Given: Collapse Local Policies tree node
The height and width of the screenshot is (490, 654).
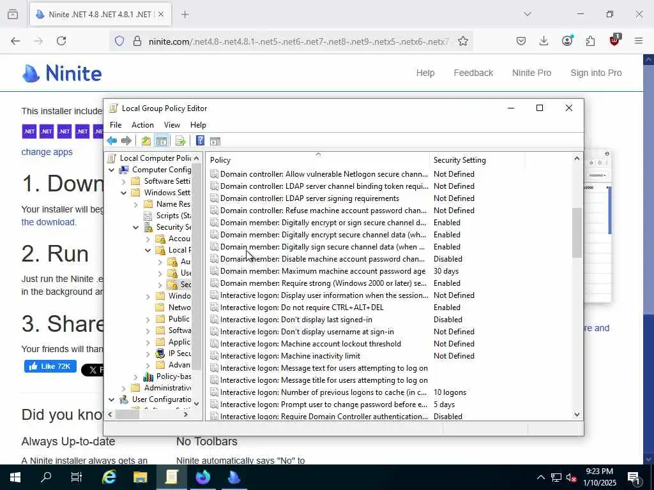Looking at the screenshot, I should [x=148, y=250].
